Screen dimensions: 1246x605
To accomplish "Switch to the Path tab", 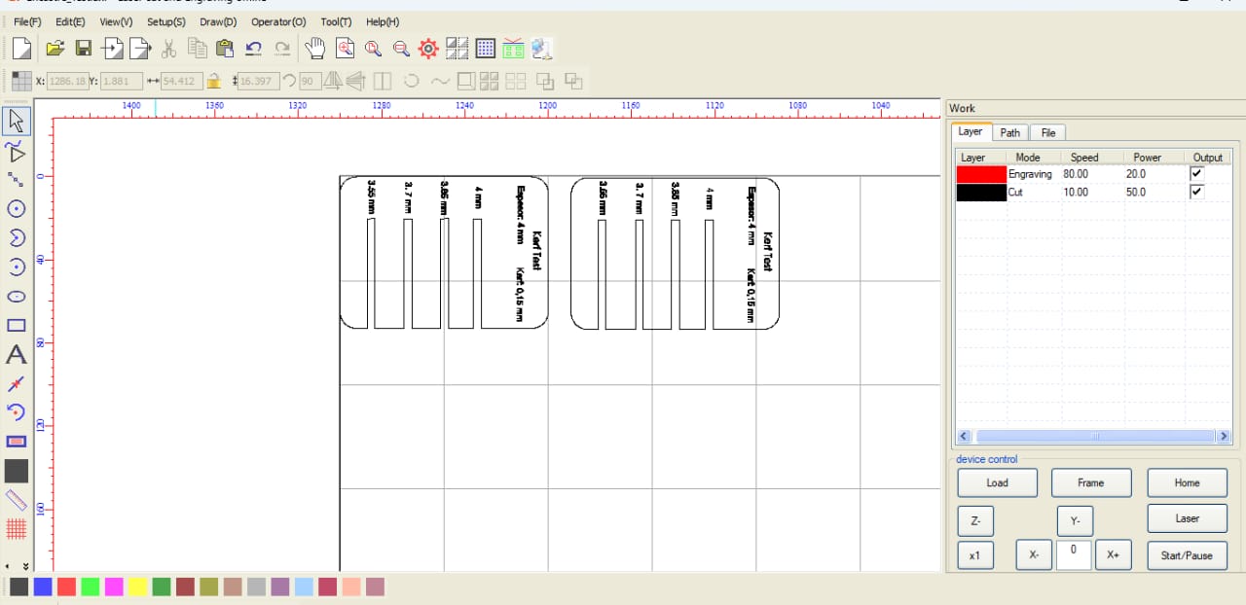I will [1010, 132].
